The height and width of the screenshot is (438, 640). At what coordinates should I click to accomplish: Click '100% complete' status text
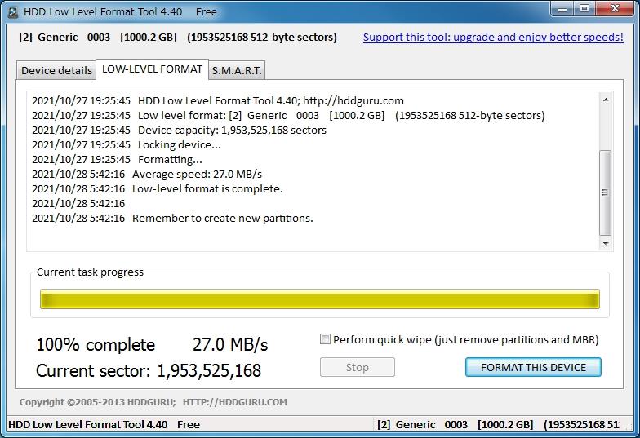[x=96, y=344]
